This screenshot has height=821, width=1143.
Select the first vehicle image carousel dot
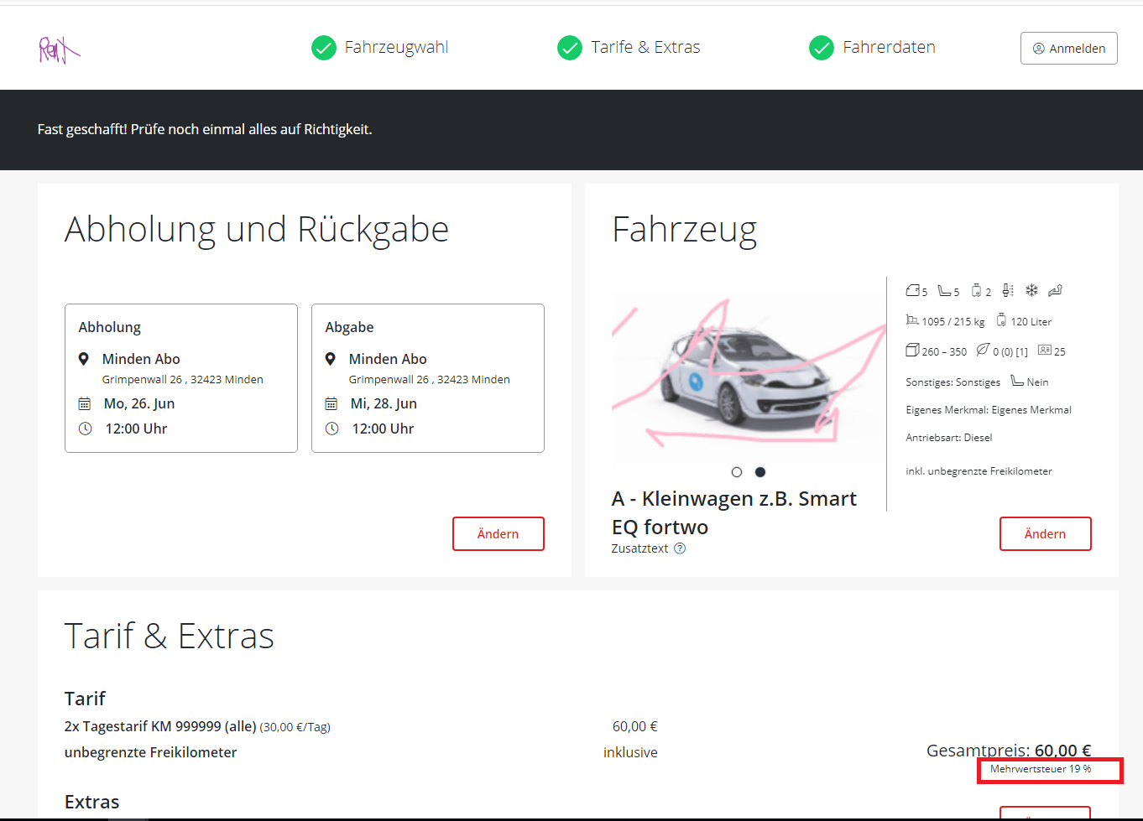pyautogui.click(x=737, y=472)
